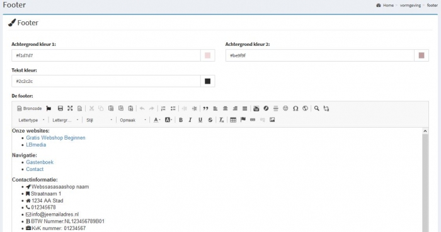Screen dimensions: 441x232
Task: Click the Gastenboek link
Action: [x=40, y=162]
